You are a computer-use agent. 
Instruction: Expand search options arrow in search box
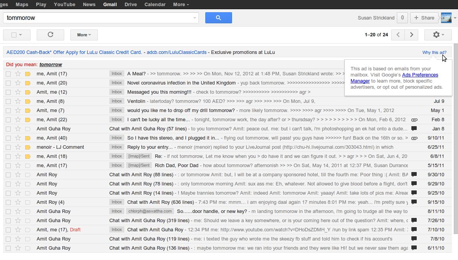pyautogui.click(x=195, y=18)
